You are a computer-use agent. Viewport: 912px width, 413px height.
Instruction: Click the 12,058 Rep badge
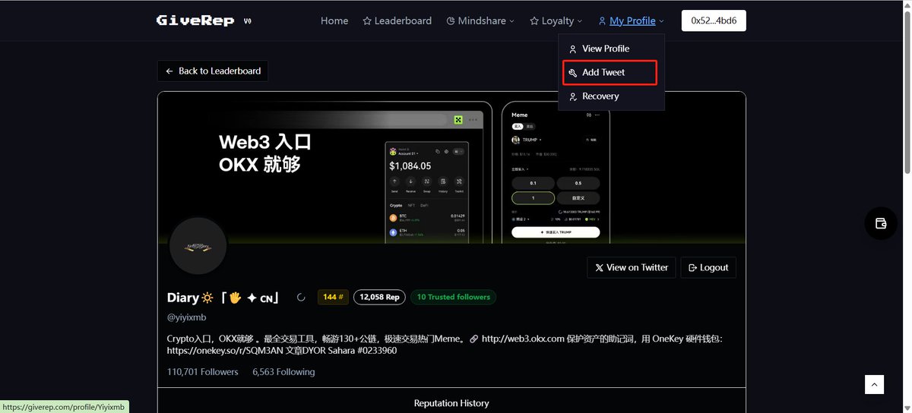tap(379, 297)
